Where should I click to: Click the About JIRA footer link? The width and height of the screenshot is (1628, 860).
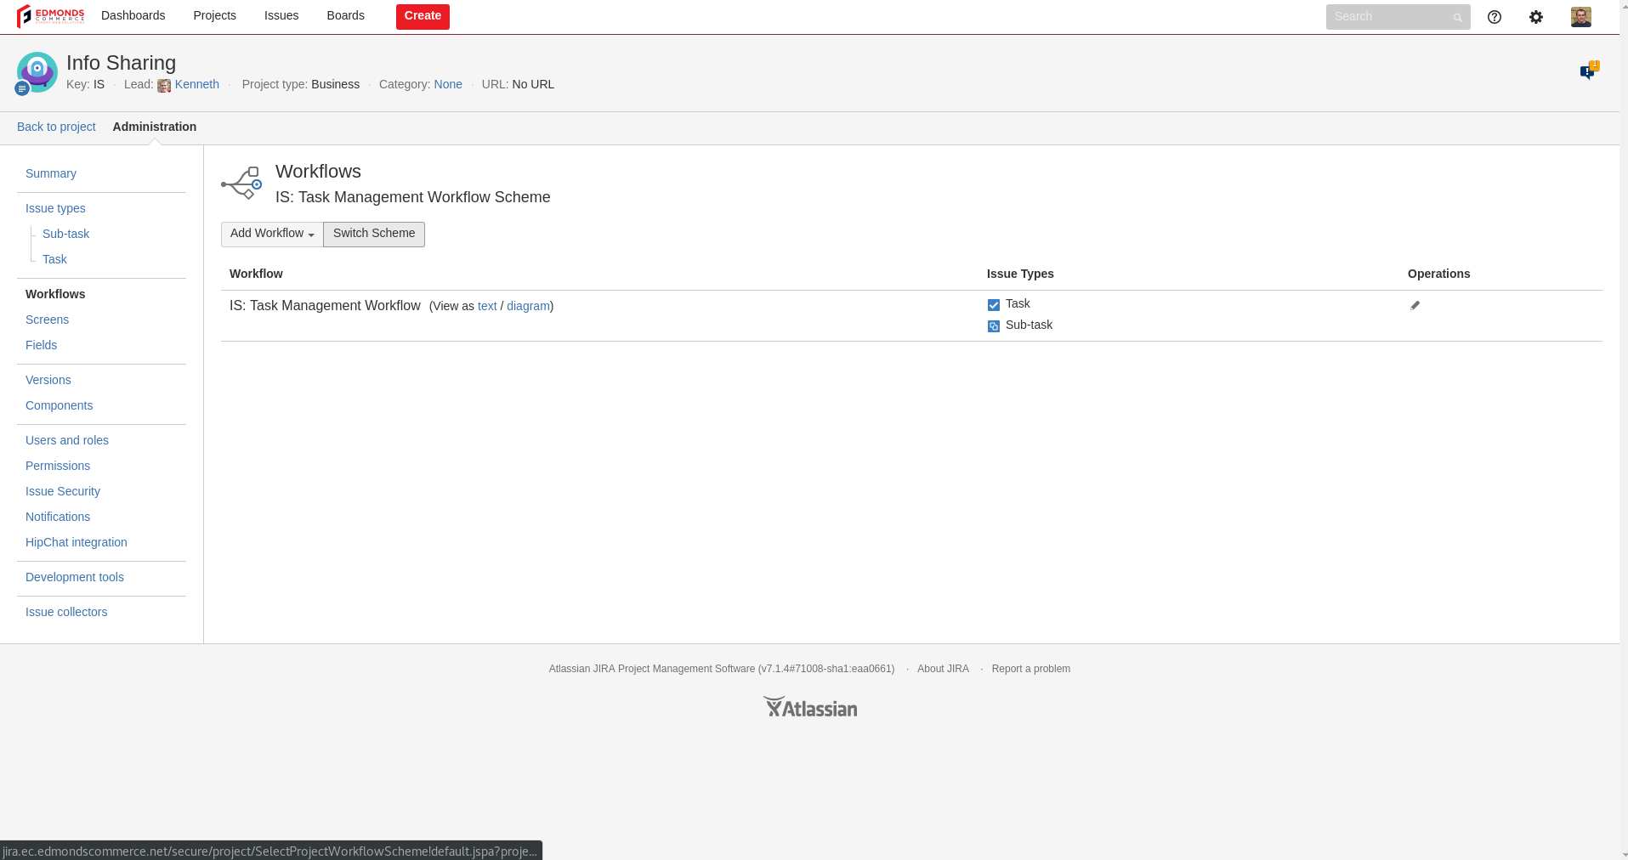pos(943,669)
